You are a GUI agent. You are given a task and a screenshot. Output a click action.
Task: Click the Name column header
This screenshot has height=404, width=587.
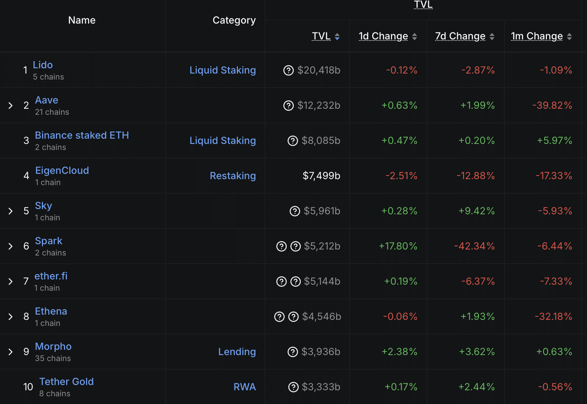[x=82, y=20]
